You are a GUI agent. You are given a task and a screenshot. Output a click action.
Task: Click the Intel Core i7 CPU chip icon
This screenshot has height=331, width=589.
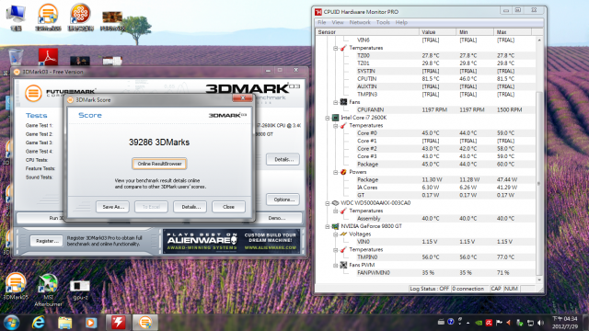tap(335, 118)
